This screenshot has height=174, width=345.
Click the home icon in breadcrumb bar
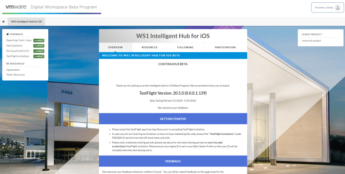[x=3, y=22]
